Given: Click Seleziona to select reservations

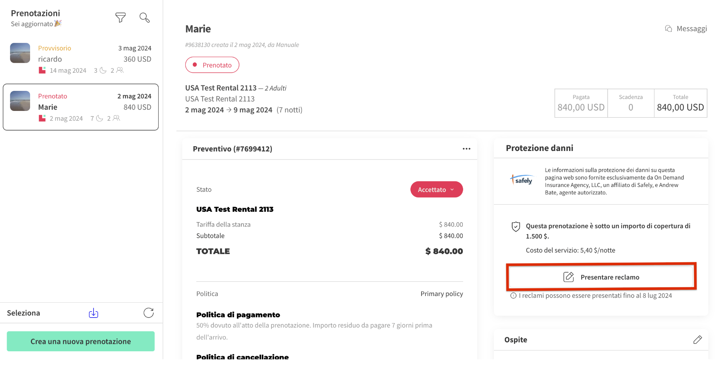Looking at the screenshot, I should click(x=23, y=313).
